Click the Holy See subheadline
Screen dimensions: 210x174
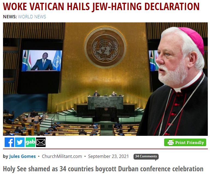pyautogui.click(x=103, y=169)
